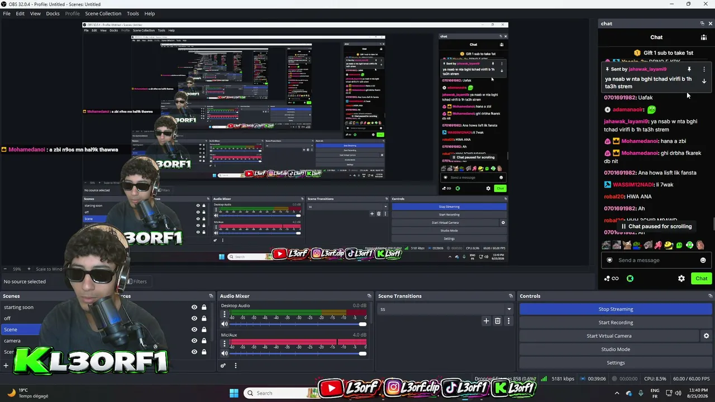Undock the Audio Mixer panel
This screenshot has height=402, width=715.
tap(369, 296)
